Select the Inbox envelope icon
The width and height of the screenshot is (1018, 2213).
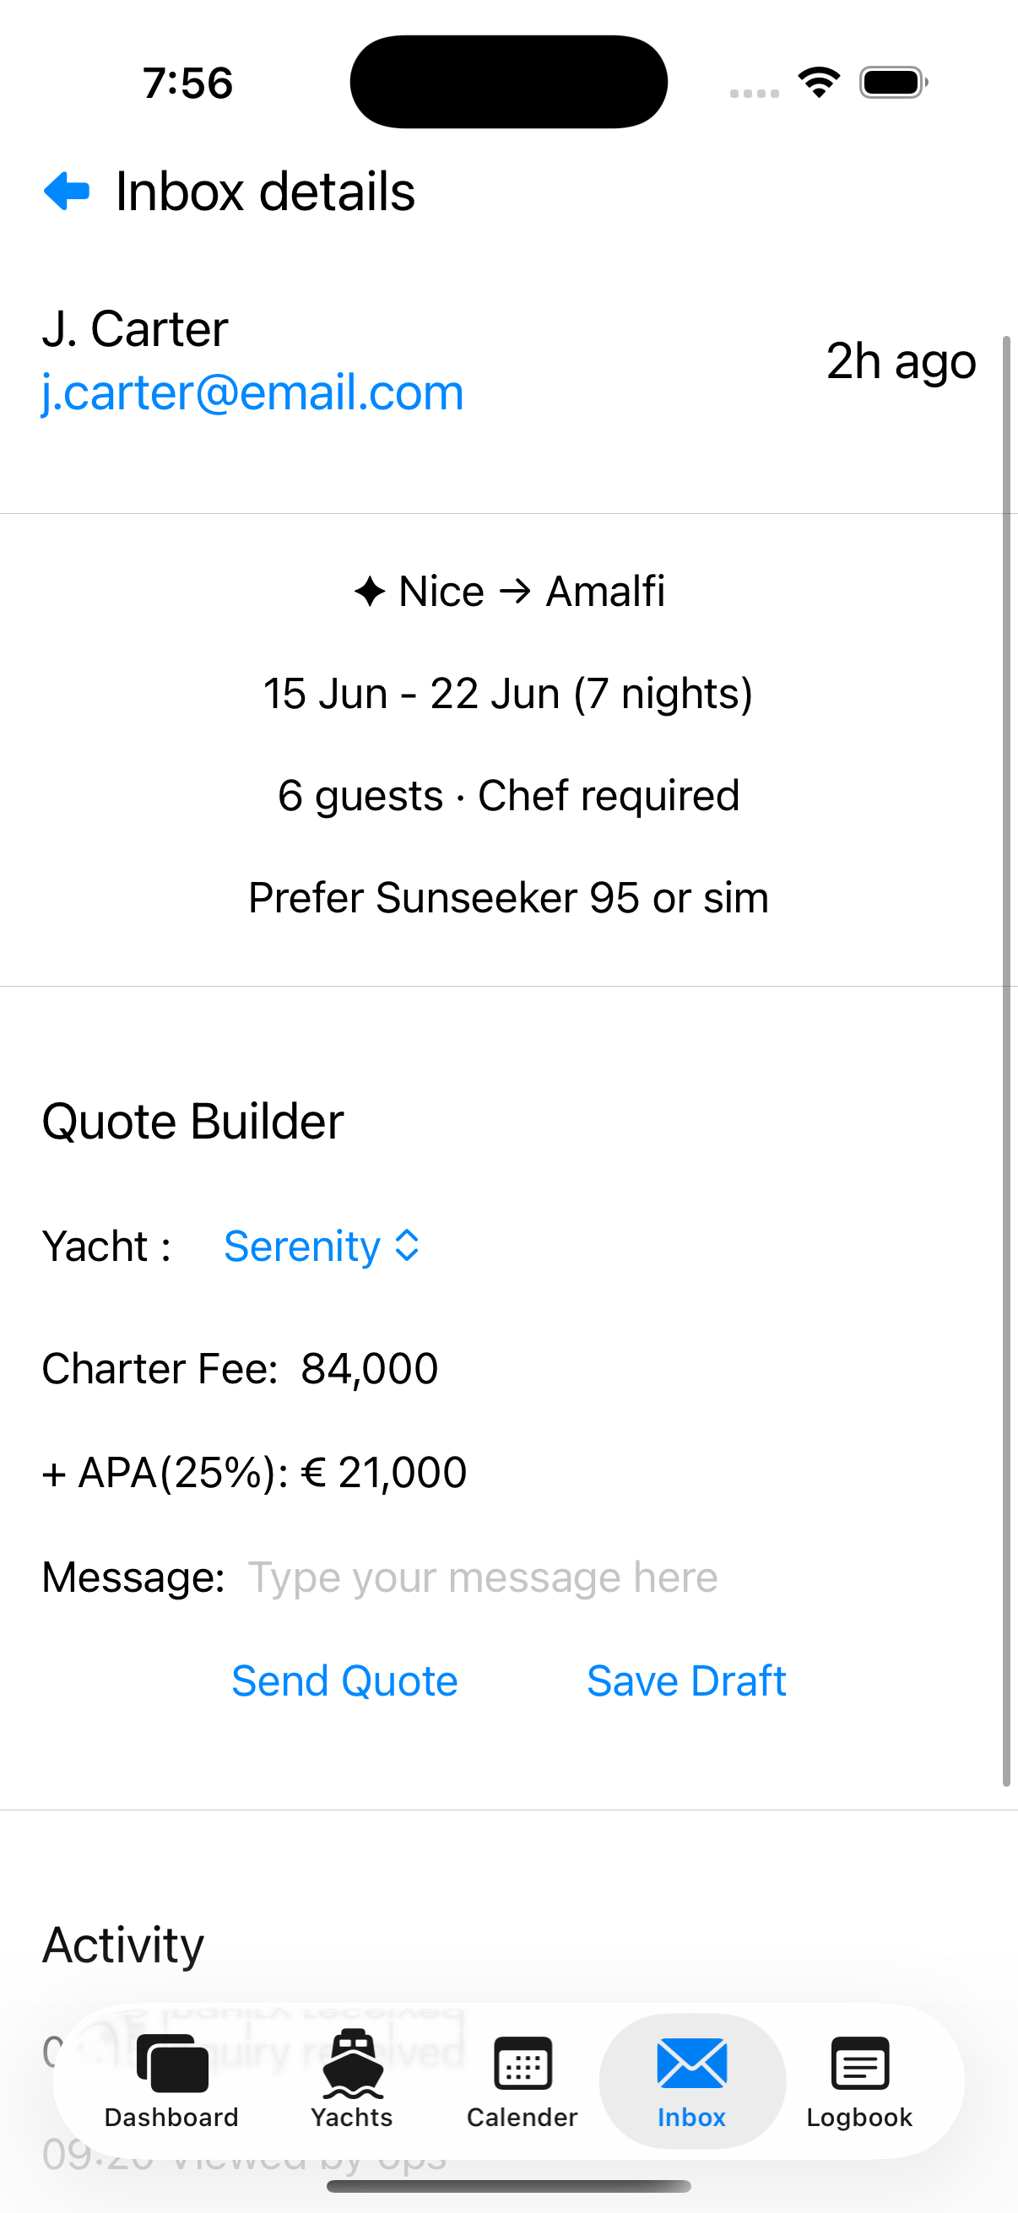691,2064
